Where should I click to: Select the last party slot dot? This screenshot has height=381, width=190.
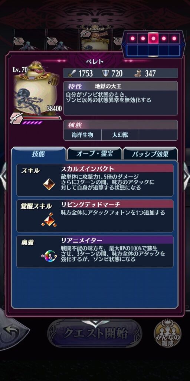click(x=174, y=38)
